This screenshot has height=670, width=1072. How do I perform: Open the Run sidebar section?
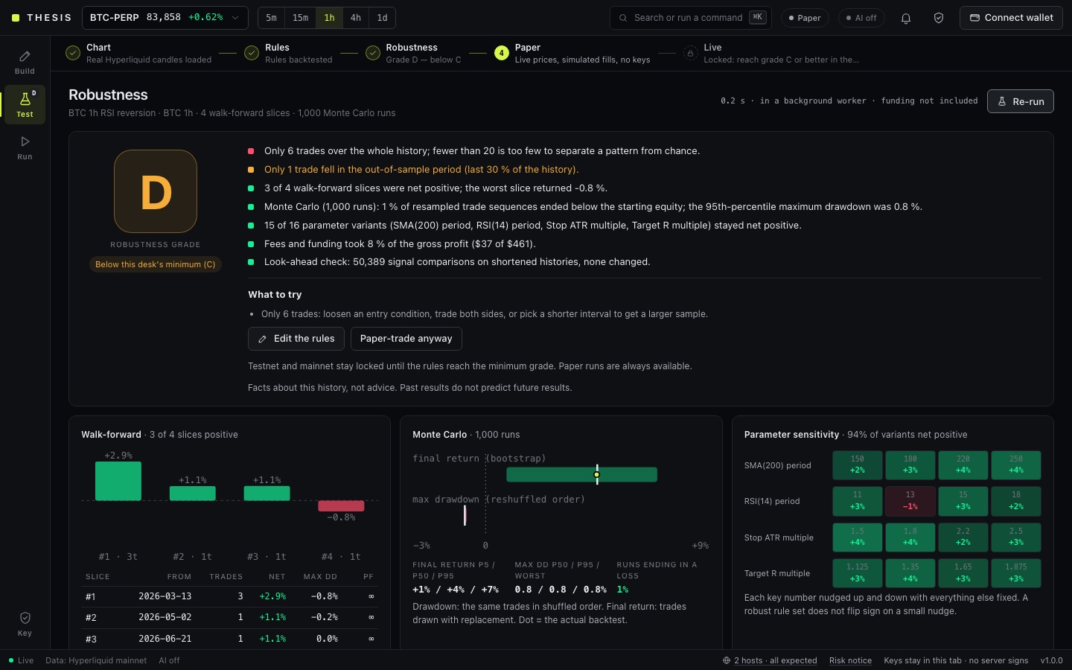click(x=25, y=147)
